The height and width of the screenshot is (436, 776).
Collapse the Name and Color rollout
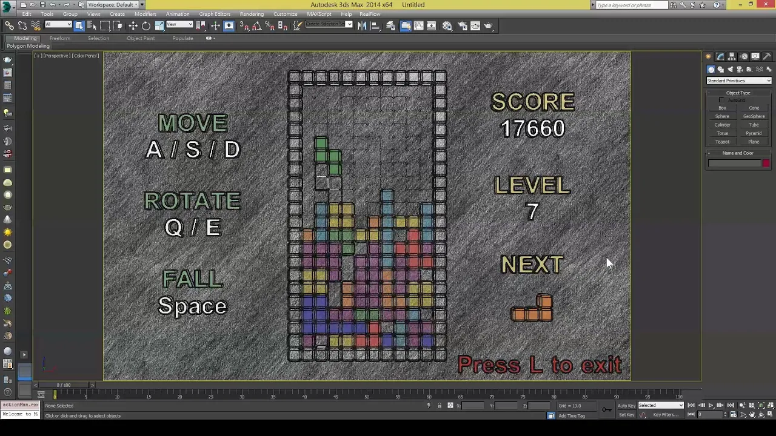[x=738, y=153]
